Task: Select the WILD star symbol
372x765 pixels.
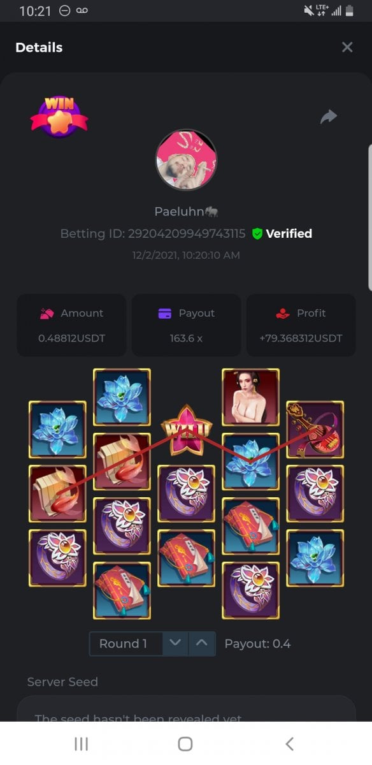Action: pos(186,431)
